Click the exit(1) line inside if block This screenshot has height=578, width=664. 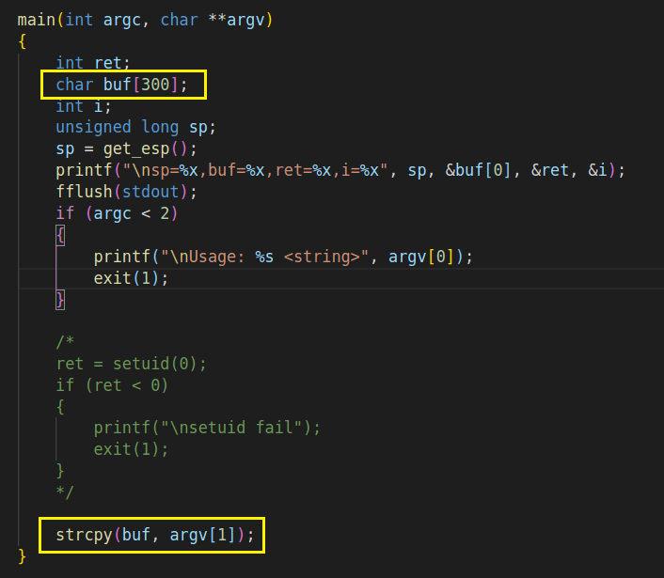click(131, 278)
